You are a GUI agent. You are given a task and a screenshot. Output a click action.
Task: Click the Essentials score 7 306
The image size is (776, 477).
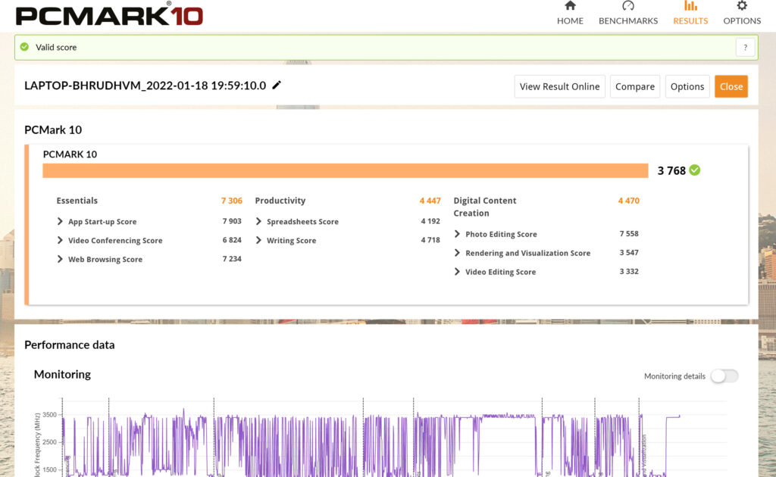click(232, 201)
